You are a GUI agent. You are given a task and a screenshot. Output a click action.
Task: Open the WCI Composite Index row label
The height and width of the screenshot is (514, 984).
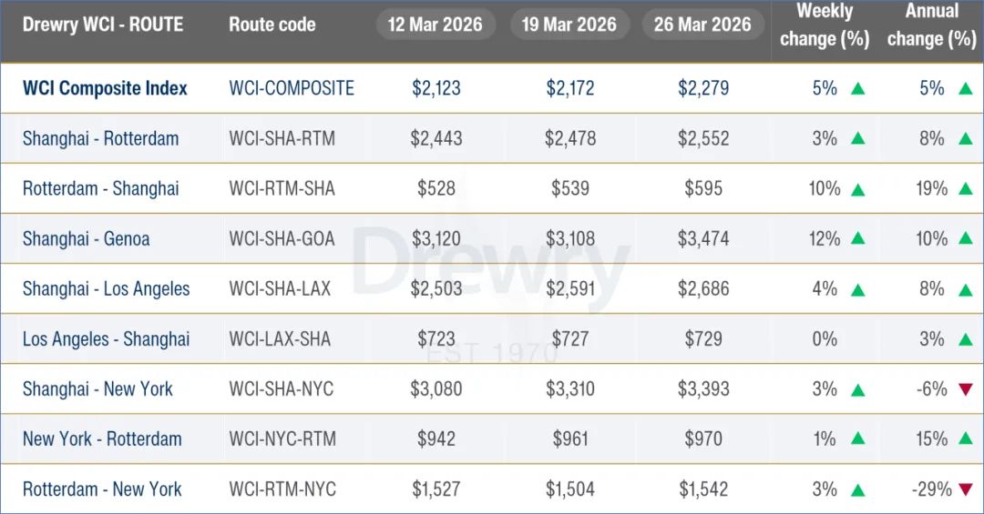pos(105,88)
